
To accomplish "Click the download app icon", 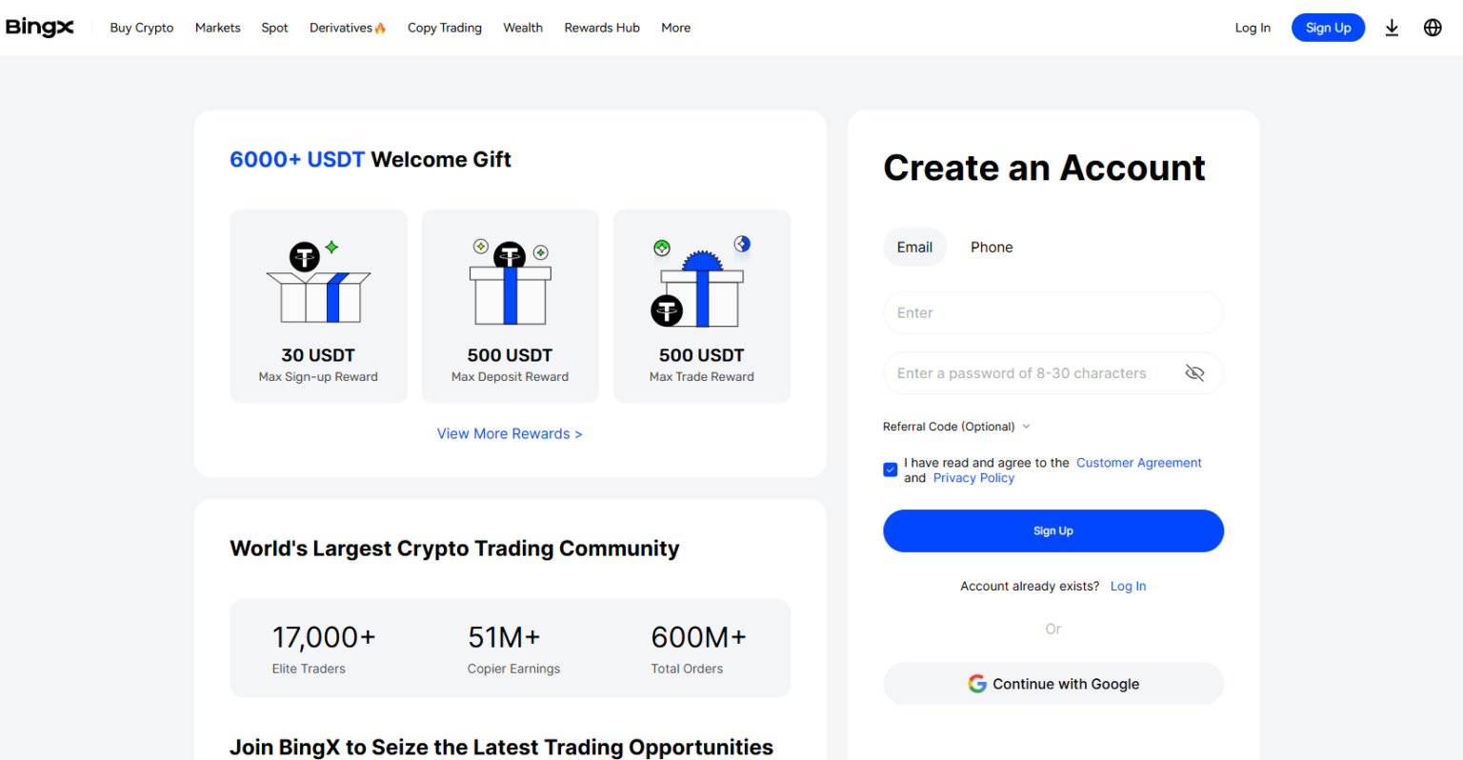I will click(1392, 28).
